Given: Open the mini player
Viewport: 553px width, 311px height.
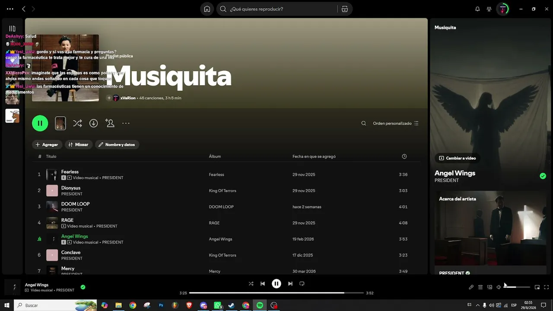Looking at the screenshot, I should tap(537, 287).
